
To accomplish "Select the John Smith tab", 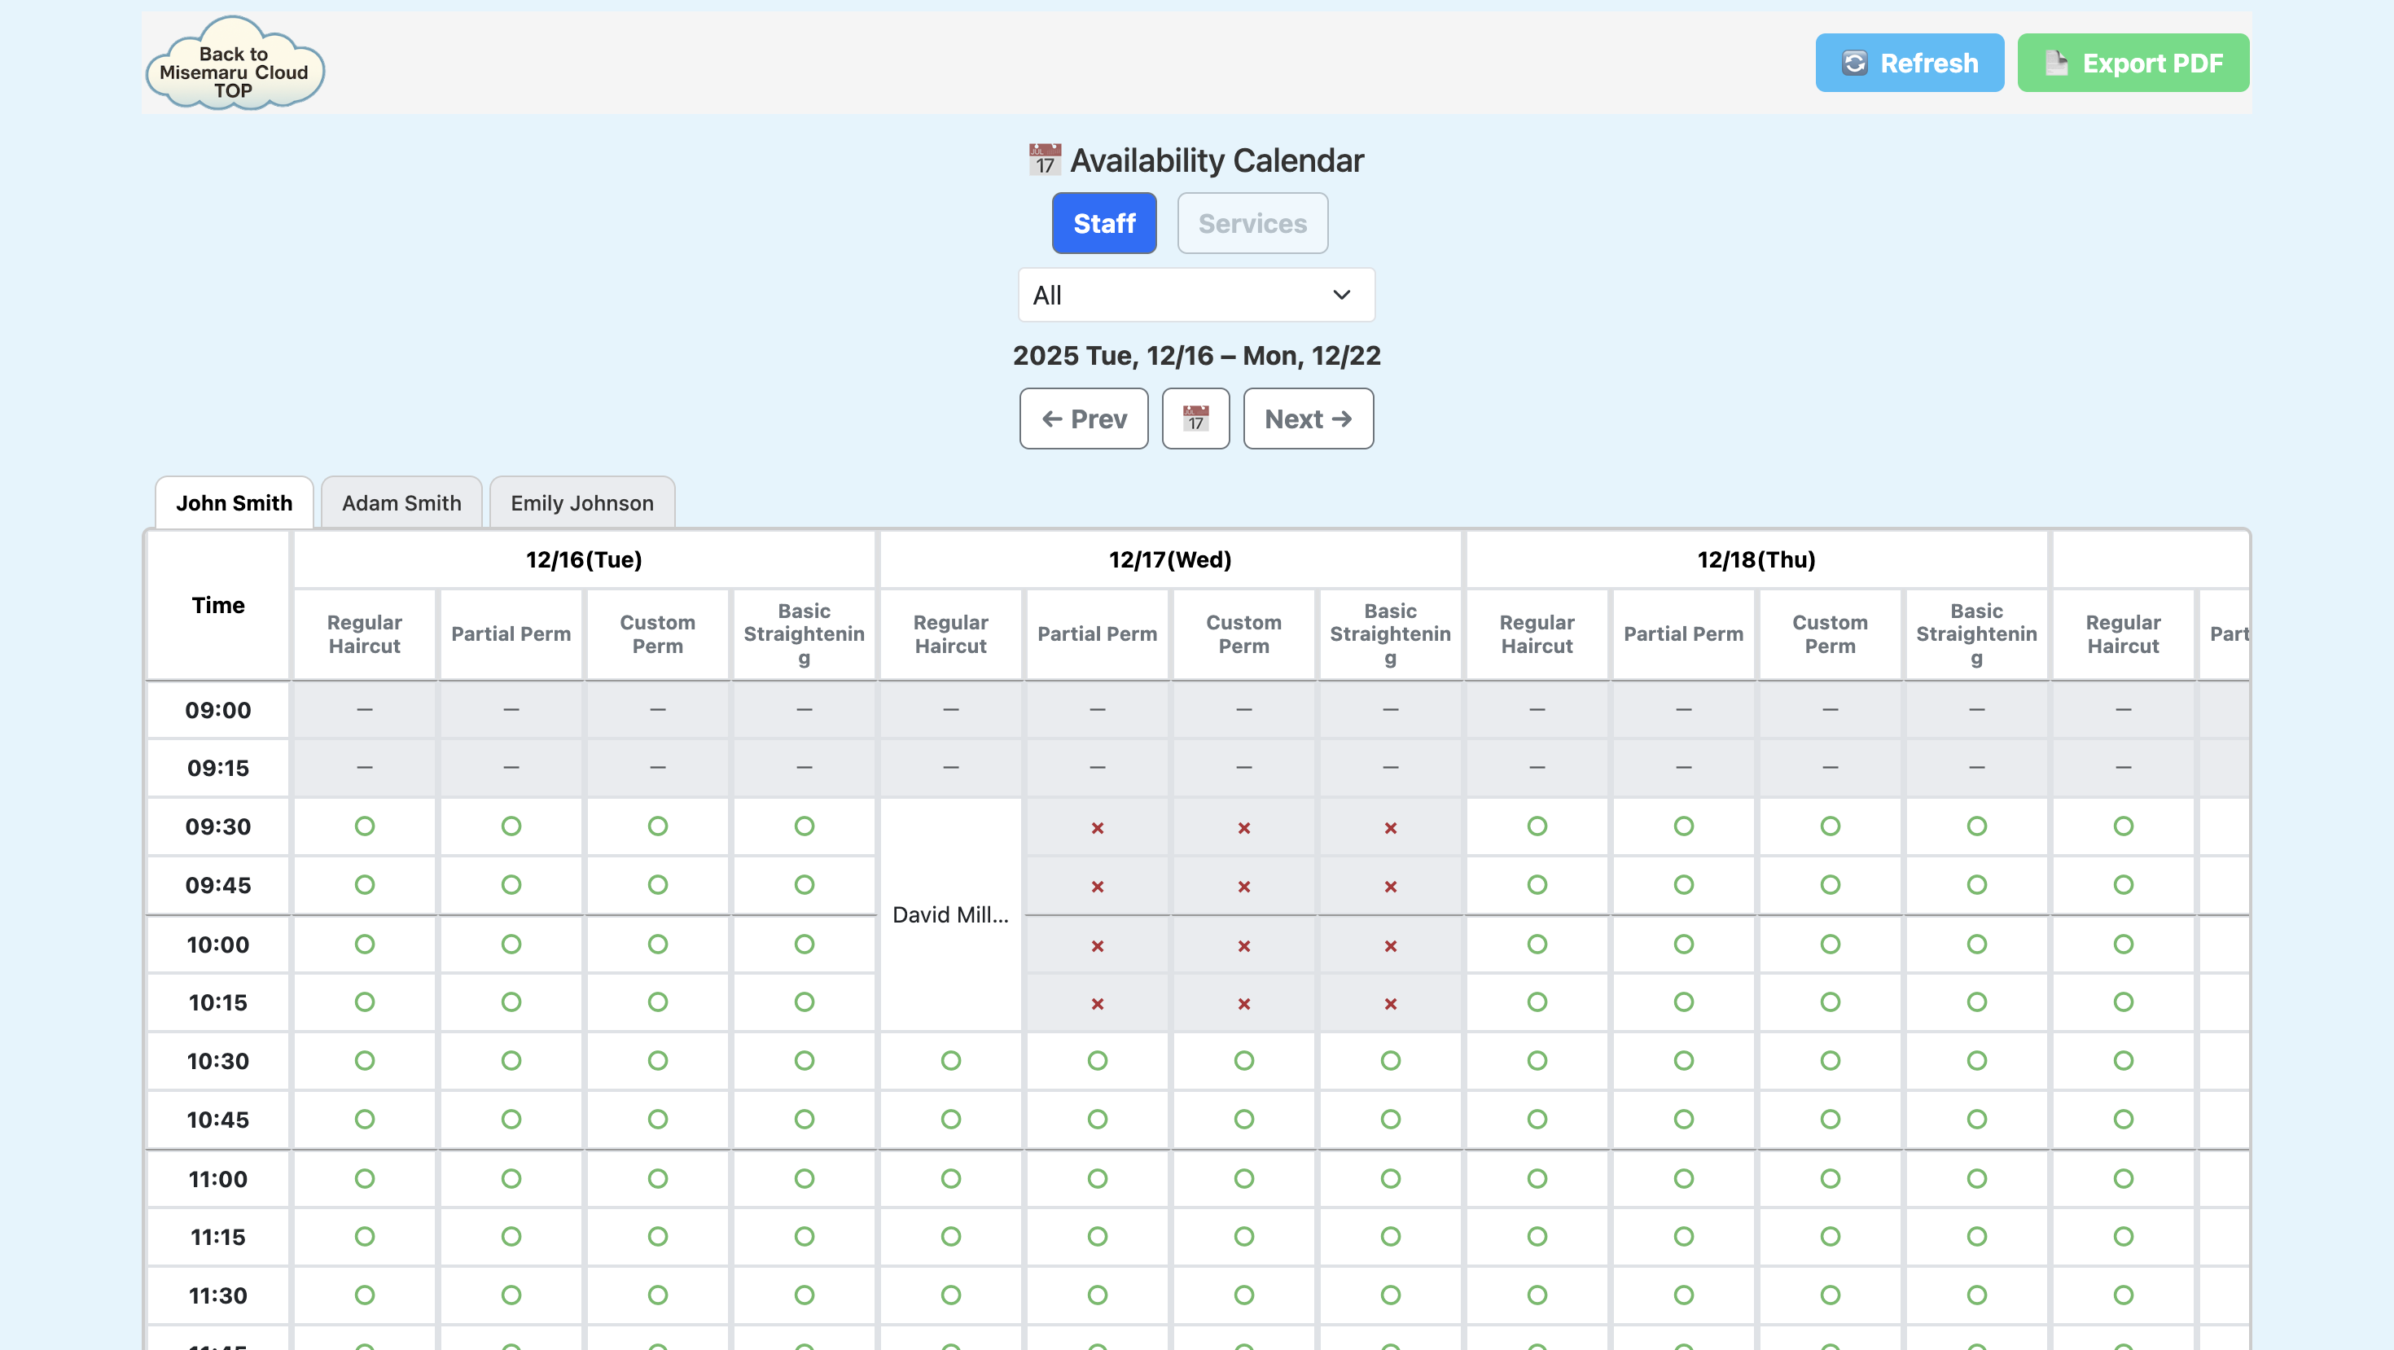I will pyautogui.click(x=235, y=502).
